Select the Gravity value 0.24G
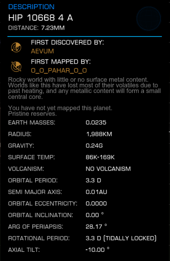170x261 pixels. pos(94,146)
